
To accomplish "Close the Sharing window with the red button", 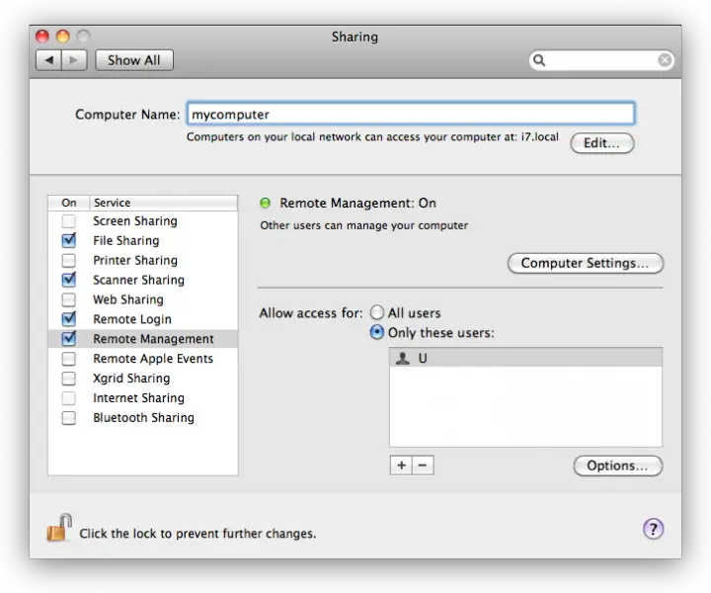I will [42, 36].
